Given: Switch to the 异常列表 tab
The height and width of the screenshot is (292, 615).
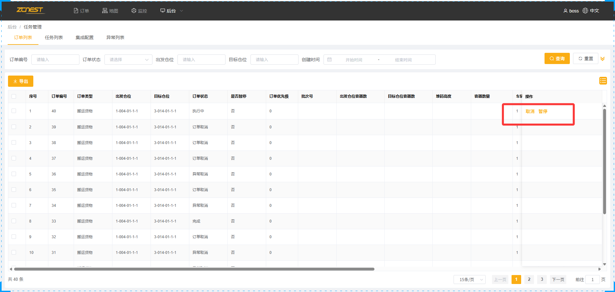Looking at the screenshot, I should tap(115, 37).
